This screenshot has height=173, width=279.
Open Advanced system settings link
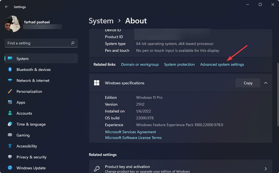coord(222,64)
